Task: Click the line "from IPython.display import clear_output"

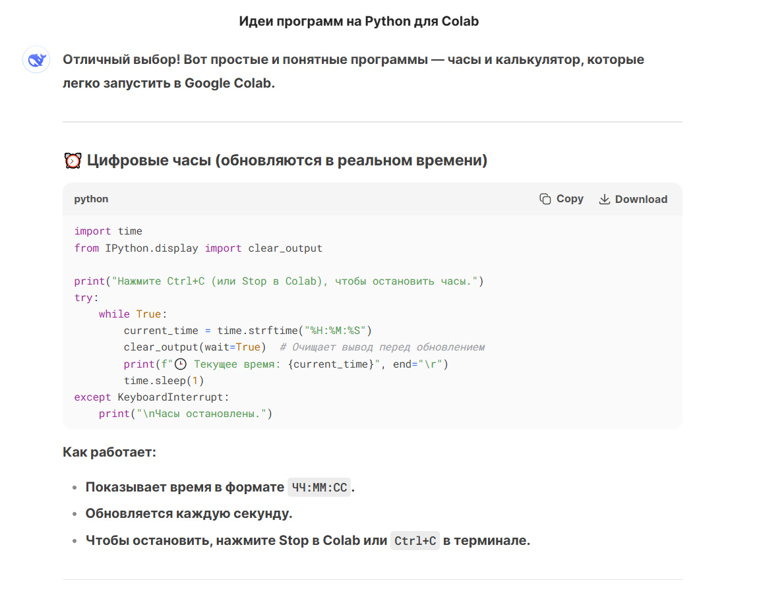Action: [x=198, y=248]
